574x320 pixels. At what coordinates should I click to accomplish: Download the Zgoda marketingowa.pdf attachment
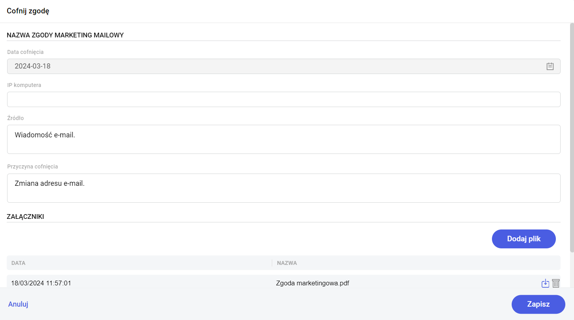545,283
